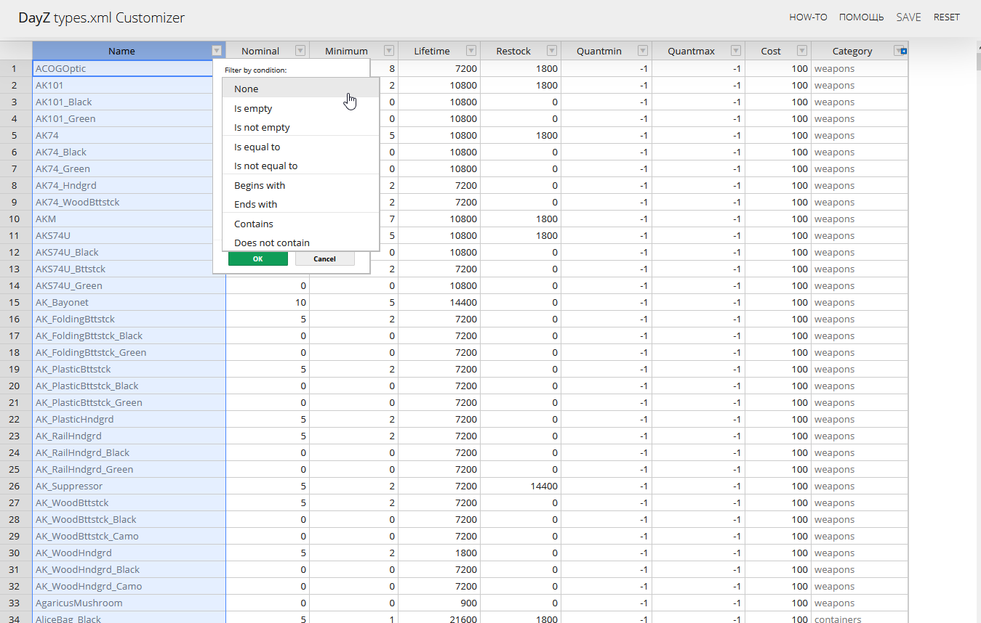Select 'Begins with' filter condition
This screenshot has height=623, width=981.
pyautogui.click(x=260, y=185)
